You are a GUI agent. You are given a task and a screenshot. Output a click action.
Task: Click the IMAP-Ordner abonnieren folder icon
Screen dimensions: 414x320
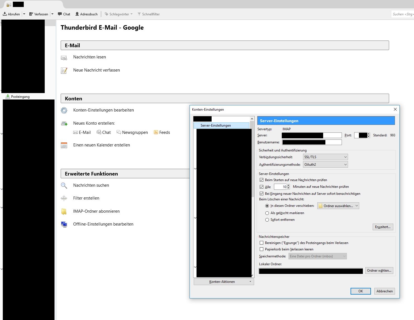(x=64, y=212)
